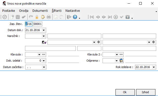Open Rok izdelave date picker
The image size is (158, 96).
point(154,67)
